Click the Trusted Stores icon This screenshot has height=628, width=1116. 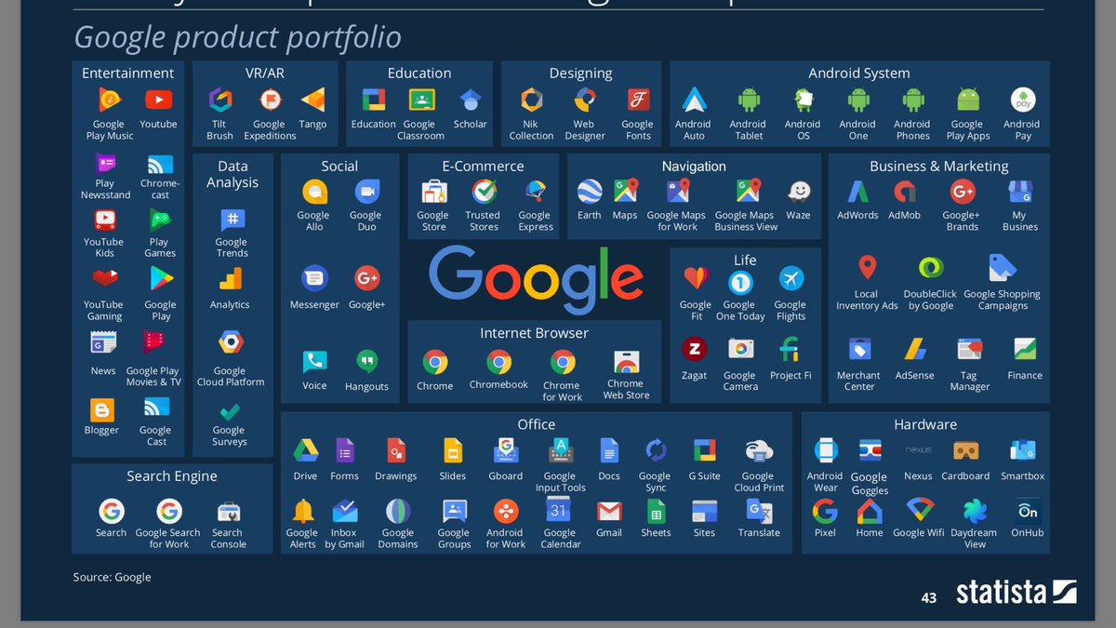[x=484, y=192]
